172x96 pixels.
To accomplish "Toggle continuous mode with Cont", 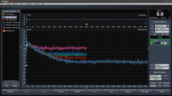I will (x=167, y=34).
